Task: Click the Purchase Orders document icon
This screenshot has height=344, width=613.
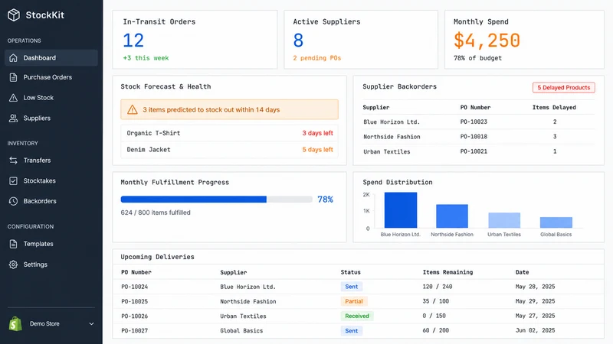Action: click(x=13, y=77)
